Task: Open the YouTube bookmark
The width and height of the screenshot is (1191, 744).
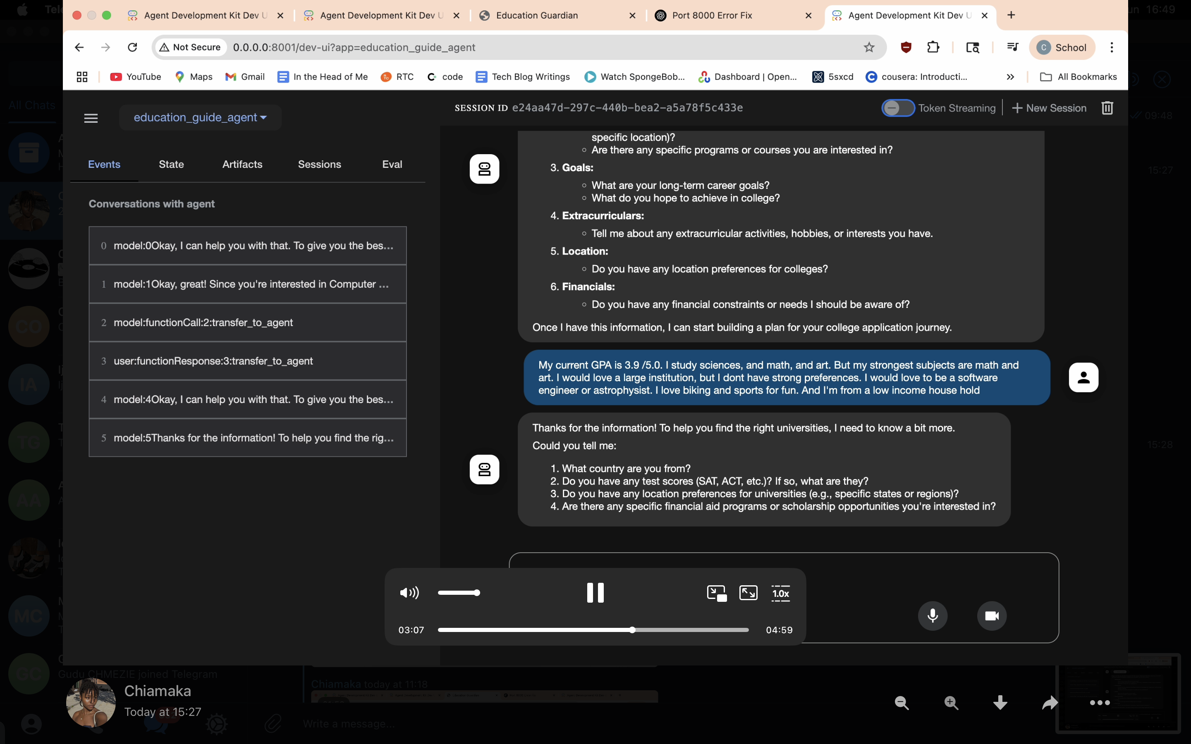Action: pyautogui.click(x=136, y=77)
